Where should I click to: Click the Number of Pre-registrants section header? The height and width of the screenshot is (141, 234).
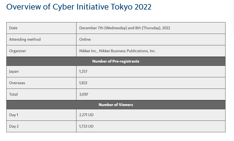coord(116,61)
